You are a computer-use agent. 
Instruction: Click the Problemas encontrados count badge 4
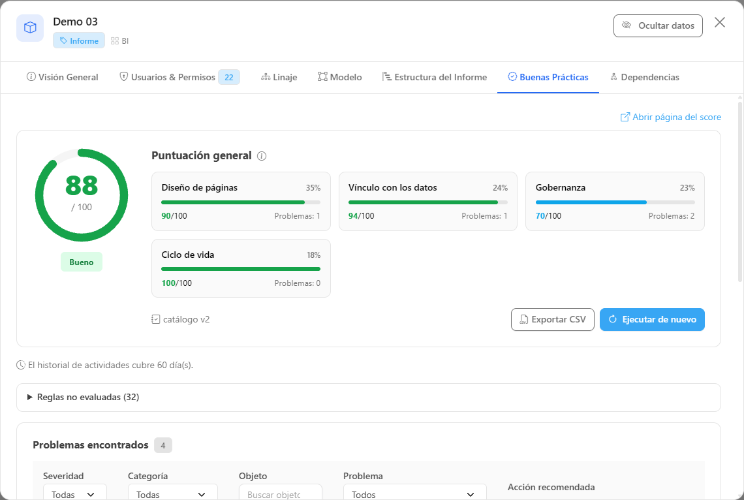click(x=163, y=445)
